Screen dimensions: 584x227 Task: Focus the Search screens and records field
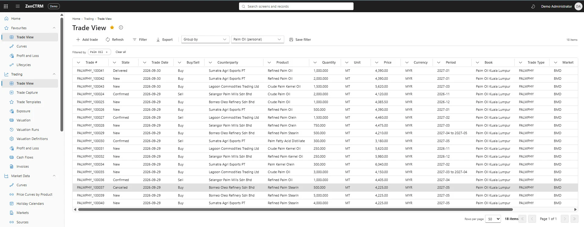(296, 6)
